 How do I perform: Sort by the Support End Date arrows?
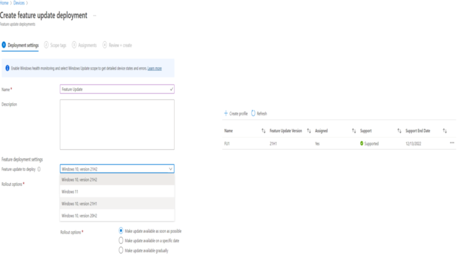(445, 131)
